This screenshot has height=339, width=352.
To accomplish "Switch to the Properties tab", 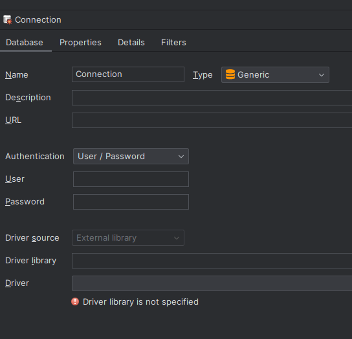I will tap(80, 43).
